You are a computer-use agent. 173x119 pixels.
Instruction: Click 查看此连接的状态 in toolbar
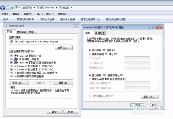pyautogui.click(x=90, y=19)
